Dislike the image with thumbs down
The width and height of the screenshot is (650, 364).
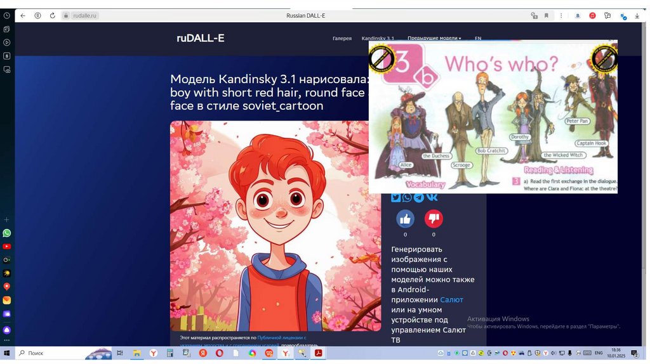434,219
